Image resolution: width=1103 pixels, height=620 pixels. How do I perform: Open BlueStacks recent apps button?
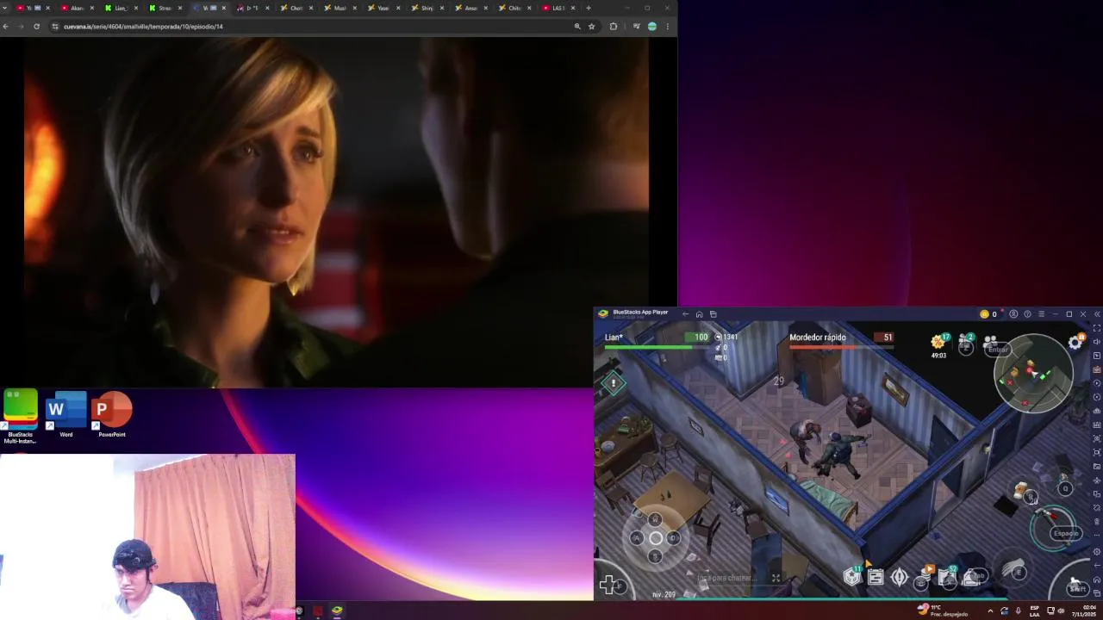pyautogui.click(x=713, y=314)
